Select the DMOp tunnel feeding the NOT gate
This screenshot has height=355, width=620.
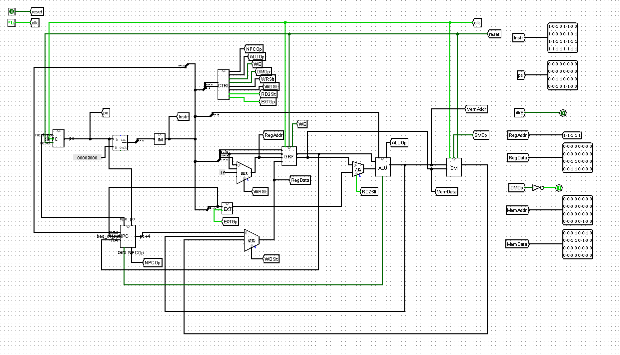tap(517, 188)
